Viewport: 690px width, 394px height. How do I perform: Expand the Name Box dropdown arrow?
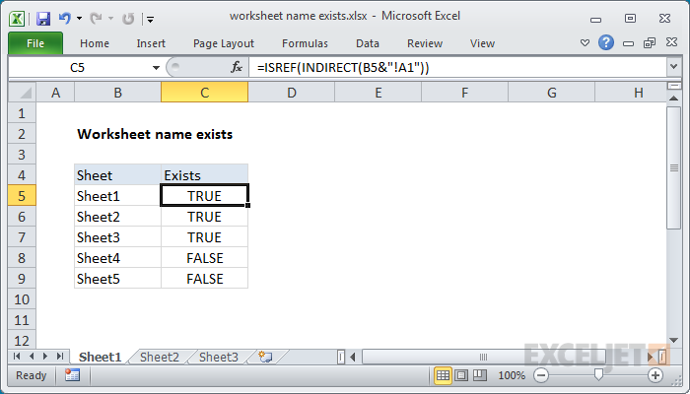click(156, 68)
